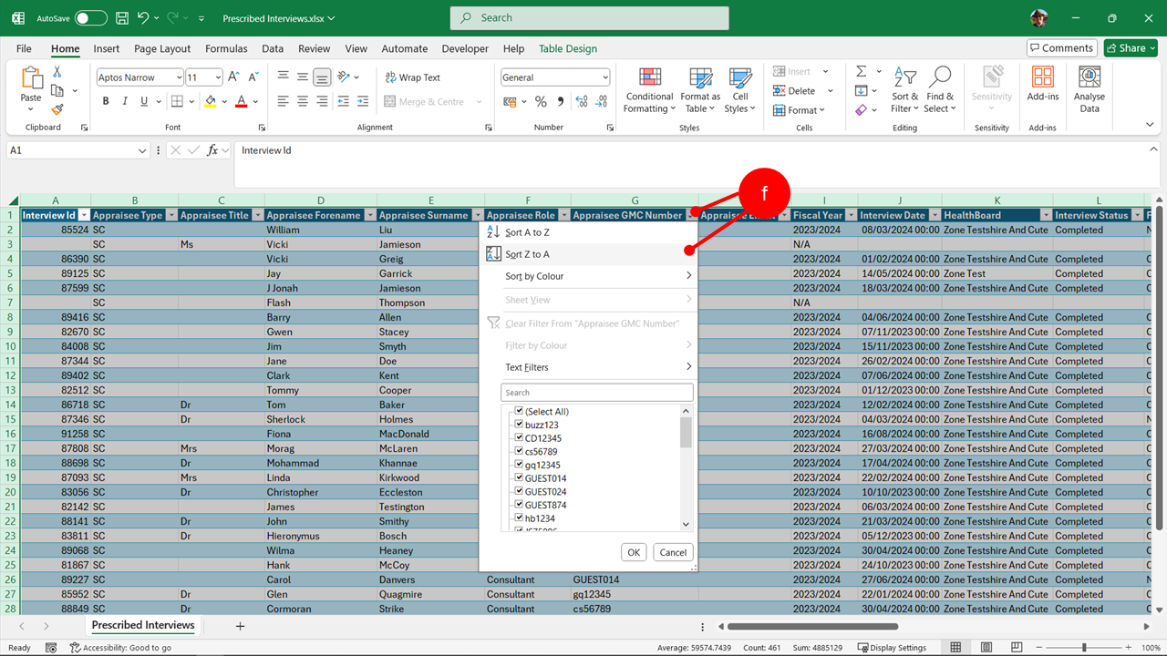The image size is (1167, 656).
Task: Uncheck the (Select All) checkbox
Action: coord(519,411)
